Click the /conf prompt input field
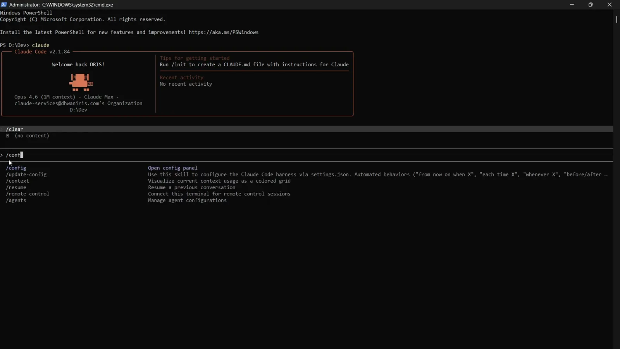 [x=307, y=155]
